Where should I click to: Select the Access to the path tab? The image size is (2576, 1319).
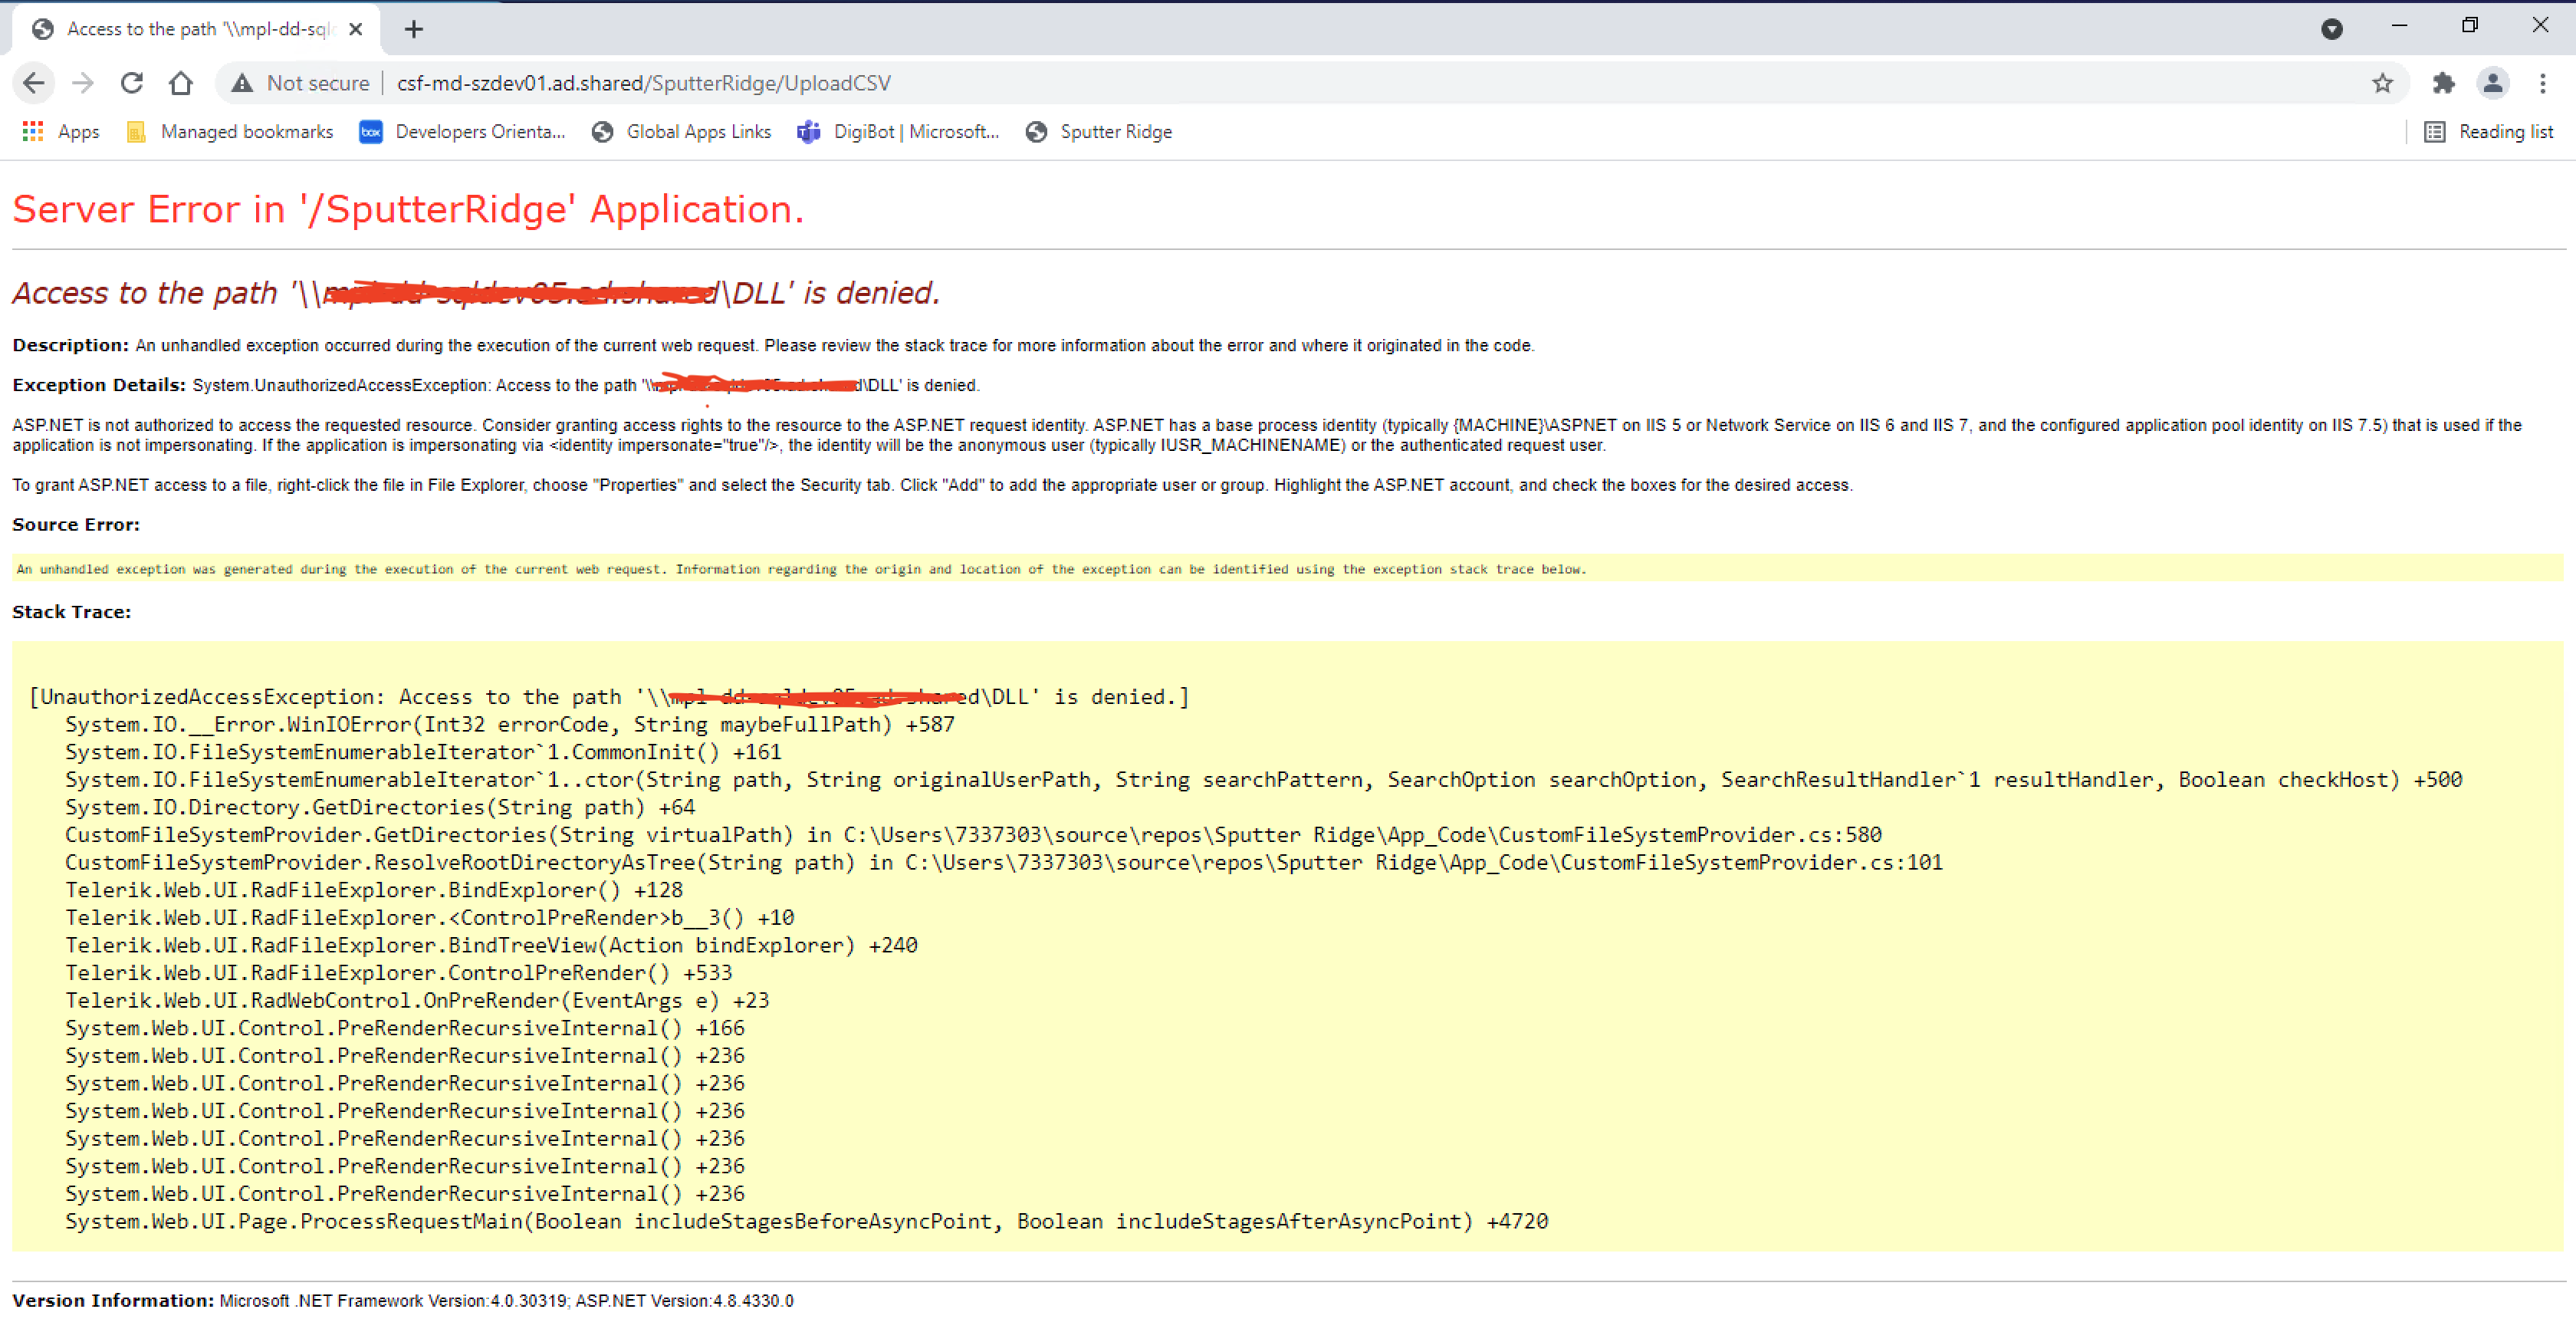[196, 29]
